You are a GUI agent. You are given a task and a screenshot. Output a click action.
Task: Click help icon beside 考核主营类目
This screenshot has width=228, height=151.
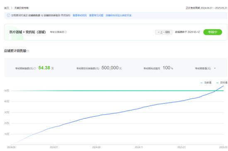pyautogui.click(x=66, y=32)
